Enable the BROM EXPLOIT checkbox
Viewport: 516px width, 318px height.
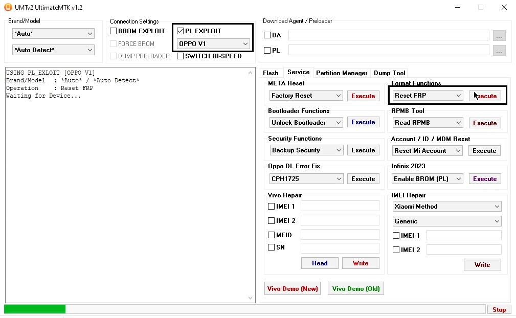click(113, 31)
